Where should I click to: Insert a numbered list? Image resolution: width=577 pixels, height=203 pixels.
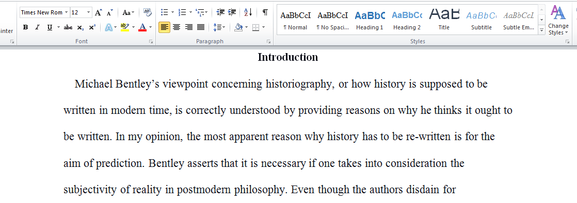(x=182, y=12)
